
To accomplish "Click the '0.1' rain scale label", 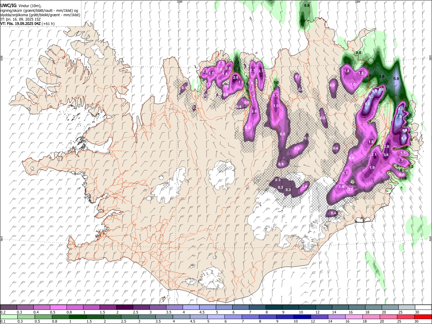I will click(3, 322).
